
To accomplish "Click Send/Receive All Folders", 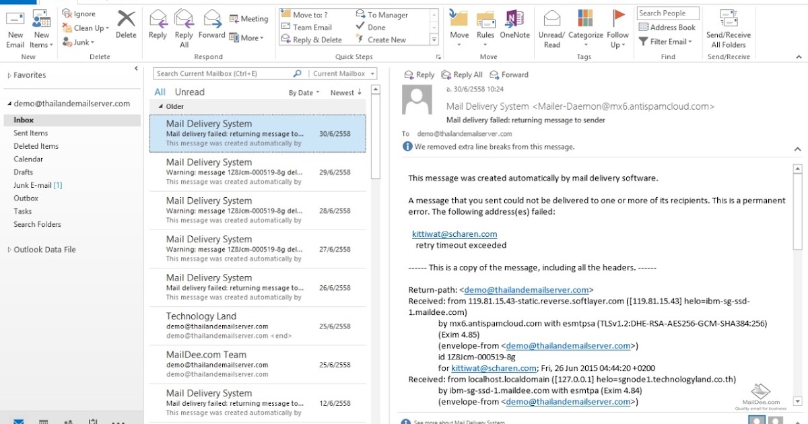I will pos(729,30).
